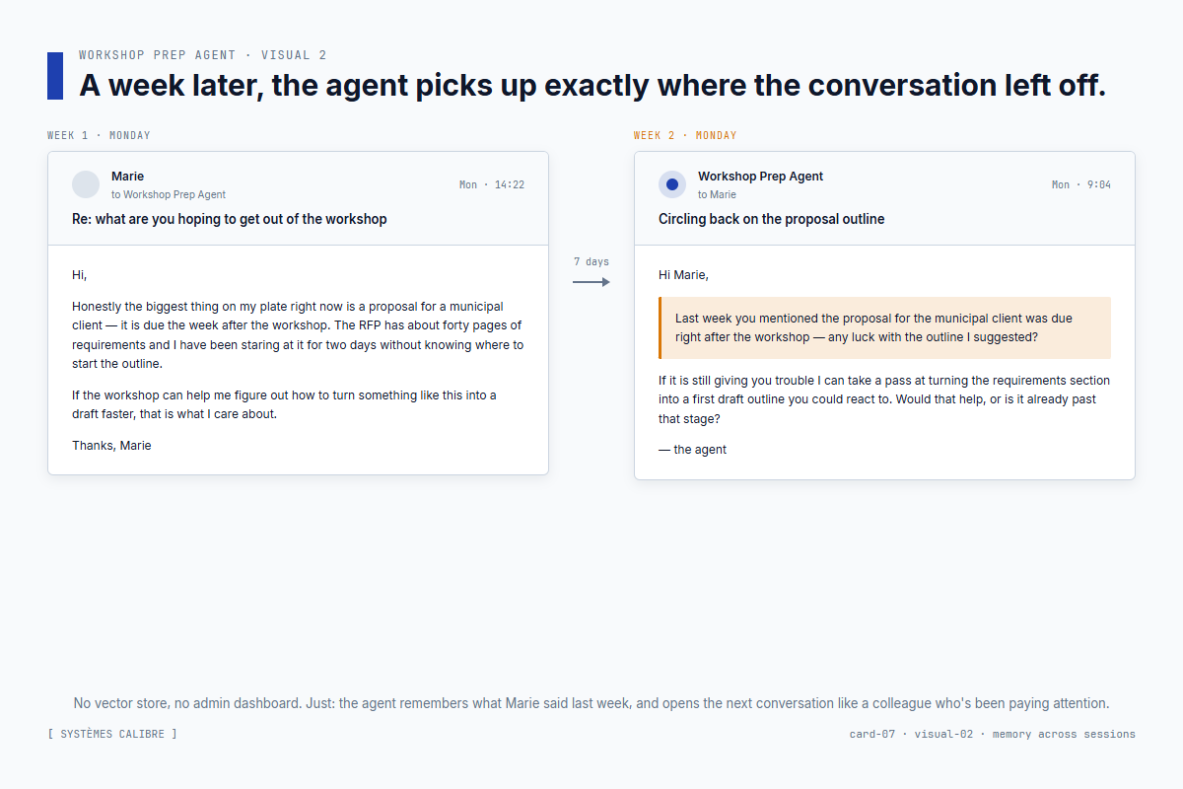Click the 7 days arrow connector
Screen dimensions: 1183x789
(x=591, y=280)
